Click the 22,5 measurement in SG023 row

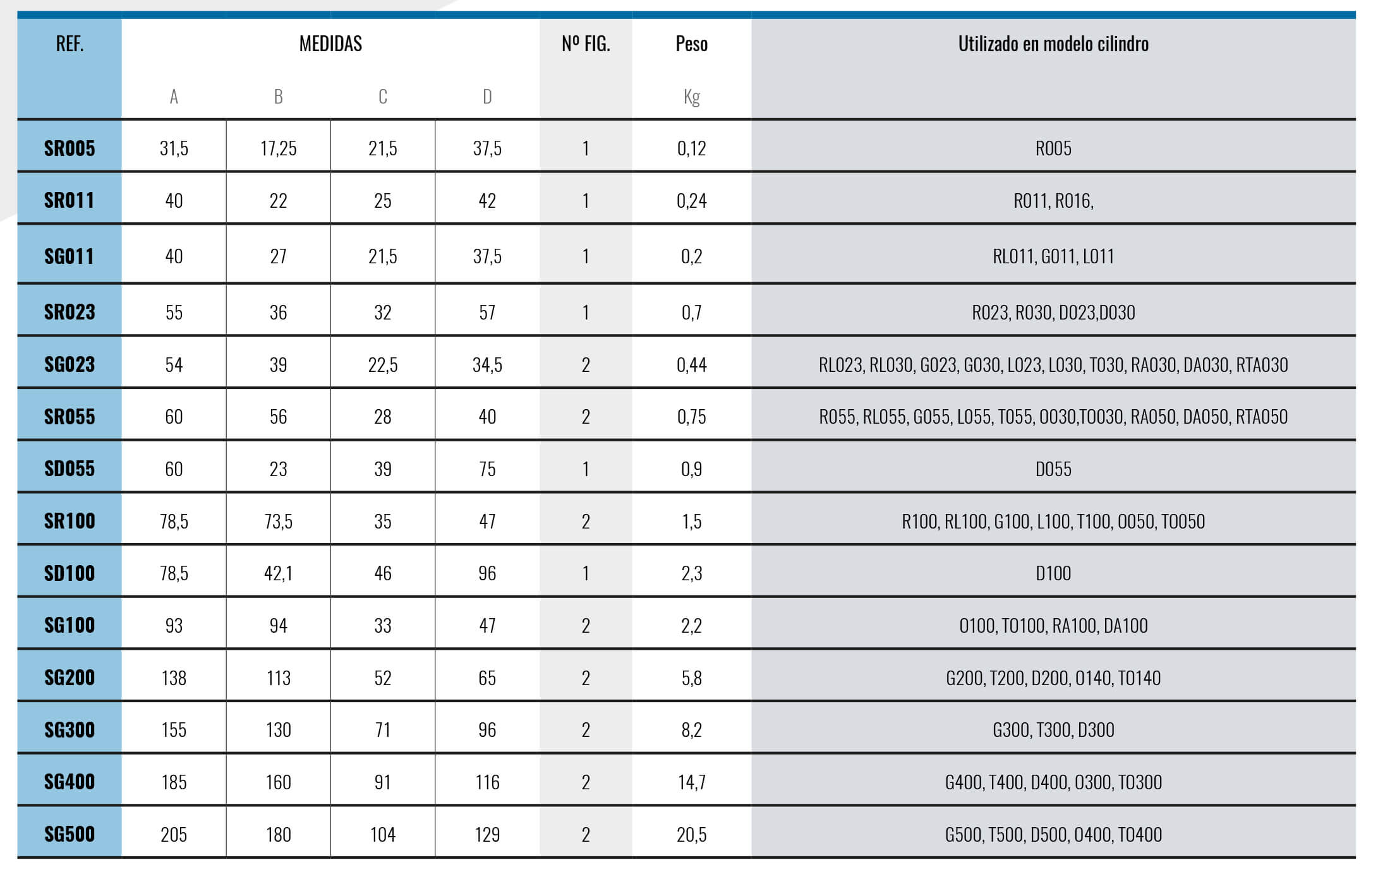click(x=383, y=364)
